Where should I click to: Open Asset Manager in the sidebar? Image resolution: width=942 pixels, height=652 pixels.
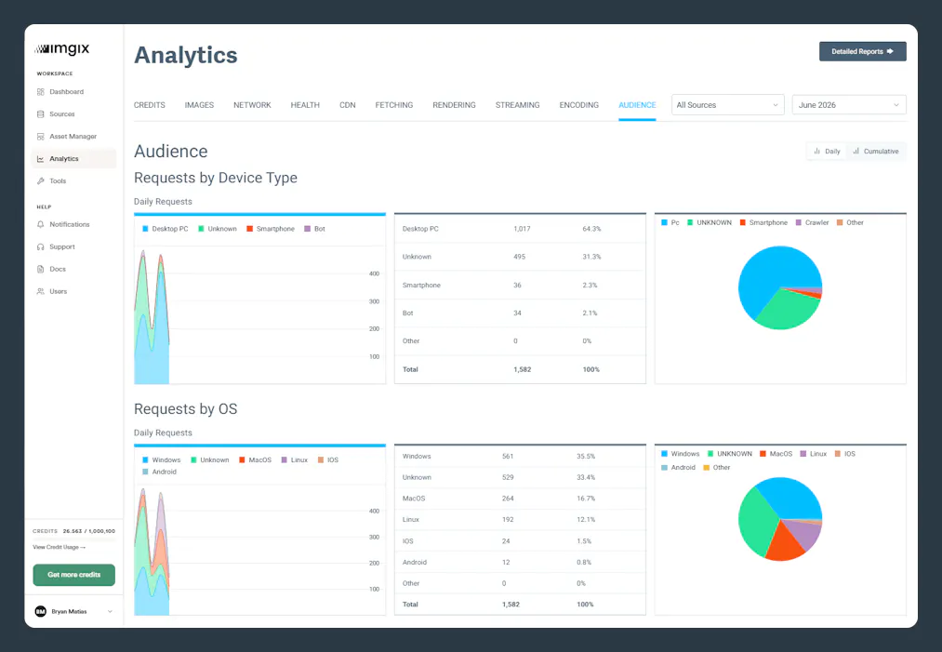coord(73,137)
